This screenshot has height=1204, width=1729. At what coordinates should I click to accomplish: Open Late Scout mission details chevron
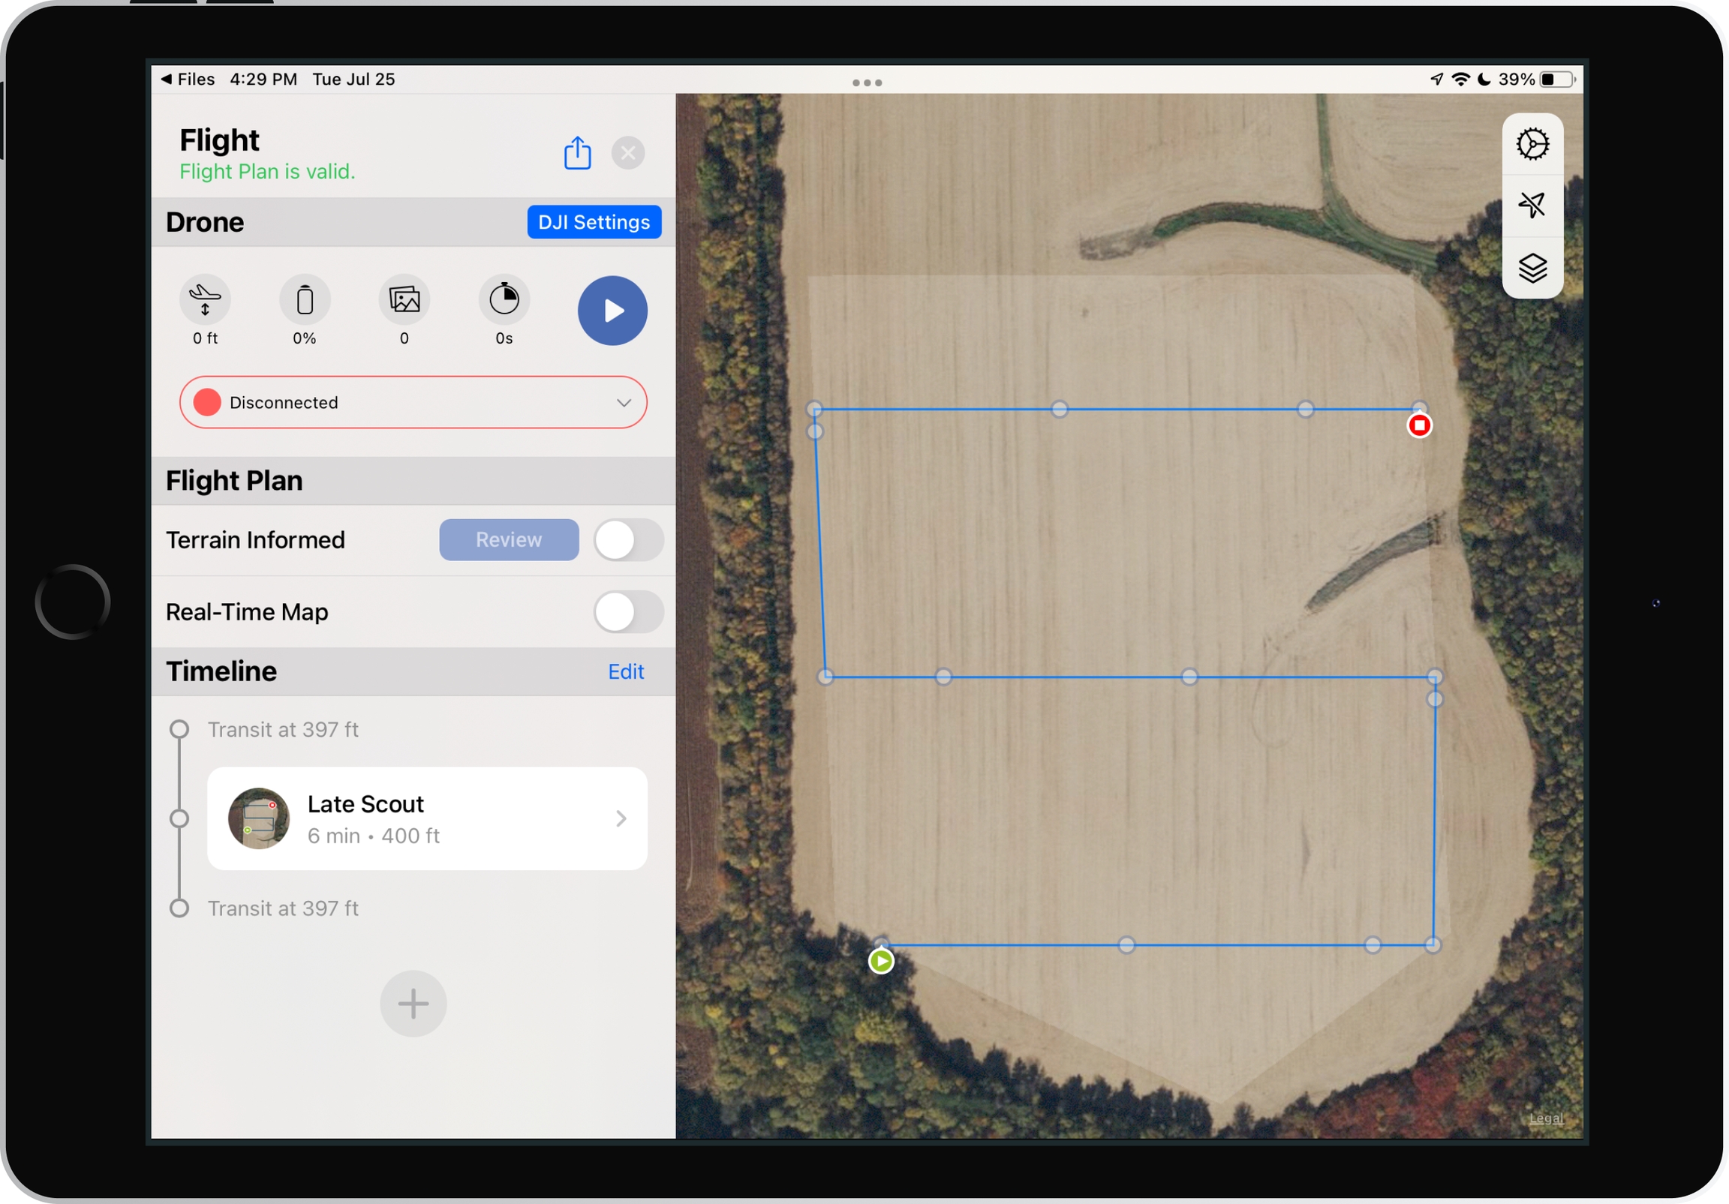coord(621,818)
